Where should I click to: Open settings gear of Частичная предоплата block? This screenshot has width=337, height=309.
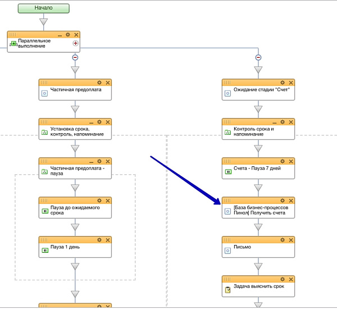pyautogui.click(x=99, y=83)
